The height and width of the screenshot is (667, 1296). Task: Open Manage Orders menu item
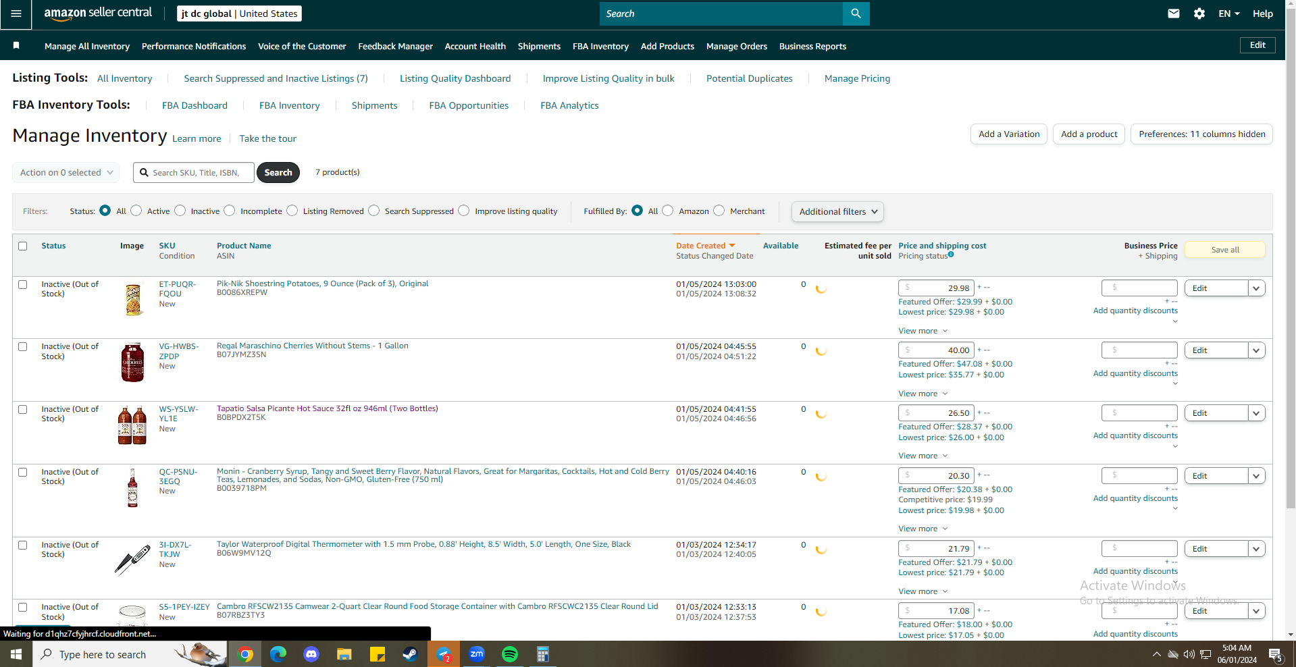(737, 46)
